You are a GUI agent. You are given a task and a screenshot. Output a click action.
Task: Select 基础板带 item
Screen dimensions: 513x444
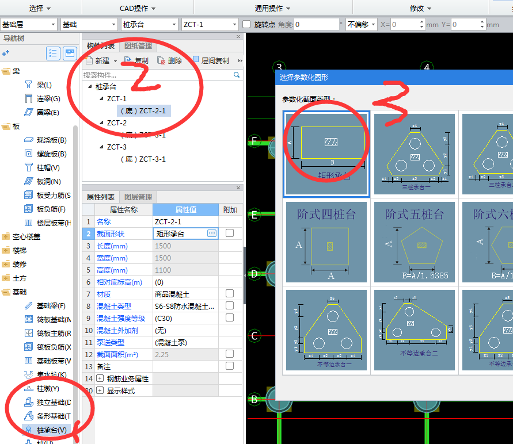click(x=47, y=361)
